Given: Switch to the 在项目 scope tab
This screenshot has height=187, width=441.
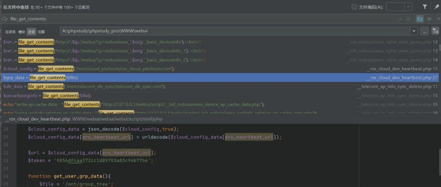Looking at the screenshot, I should point(10,32).
